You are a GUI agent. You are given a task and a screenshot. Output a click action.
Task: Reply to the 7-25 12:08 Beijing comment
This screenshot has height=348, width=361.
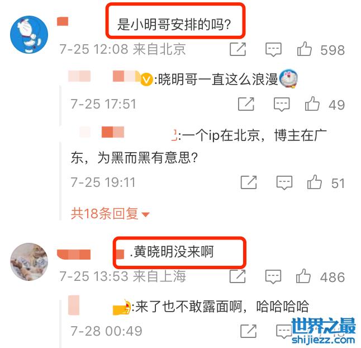[x=273, y=49]
